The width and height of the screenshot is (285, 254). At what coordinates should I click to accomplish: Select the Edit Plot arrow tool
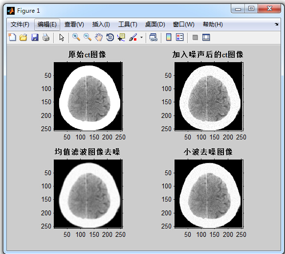[x=62, y=38]
